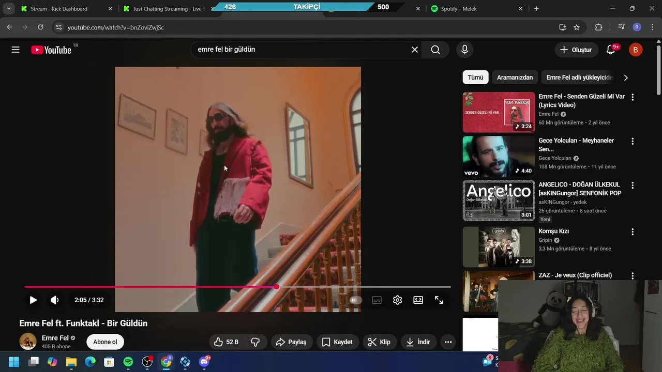
Task: Open the Chrome three-dot menu
Action: (x=652, y=27)
